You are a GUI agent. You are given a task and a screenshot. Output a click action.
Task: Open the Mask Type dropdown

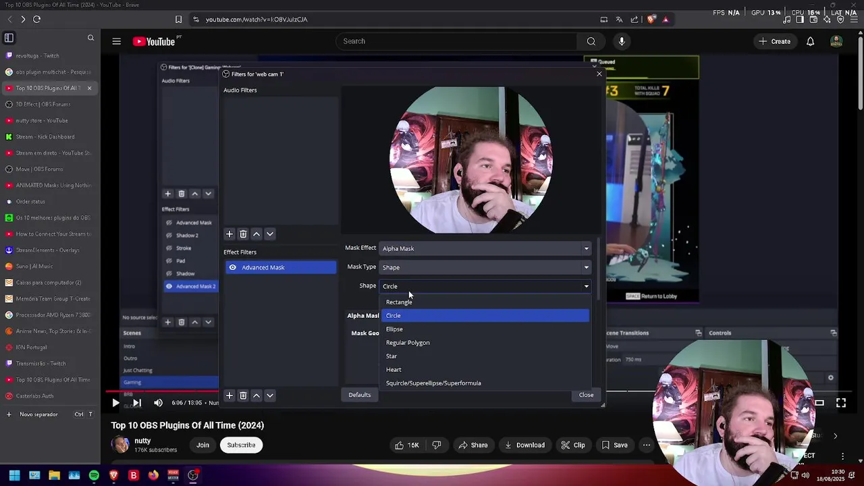coord(485,267)
